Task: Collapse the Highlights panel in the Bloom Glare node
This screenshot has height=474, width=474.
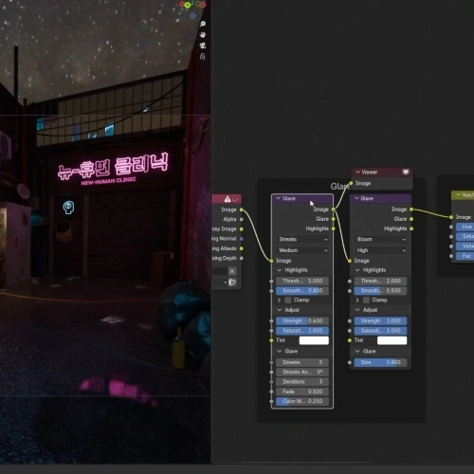Action: 357,270
